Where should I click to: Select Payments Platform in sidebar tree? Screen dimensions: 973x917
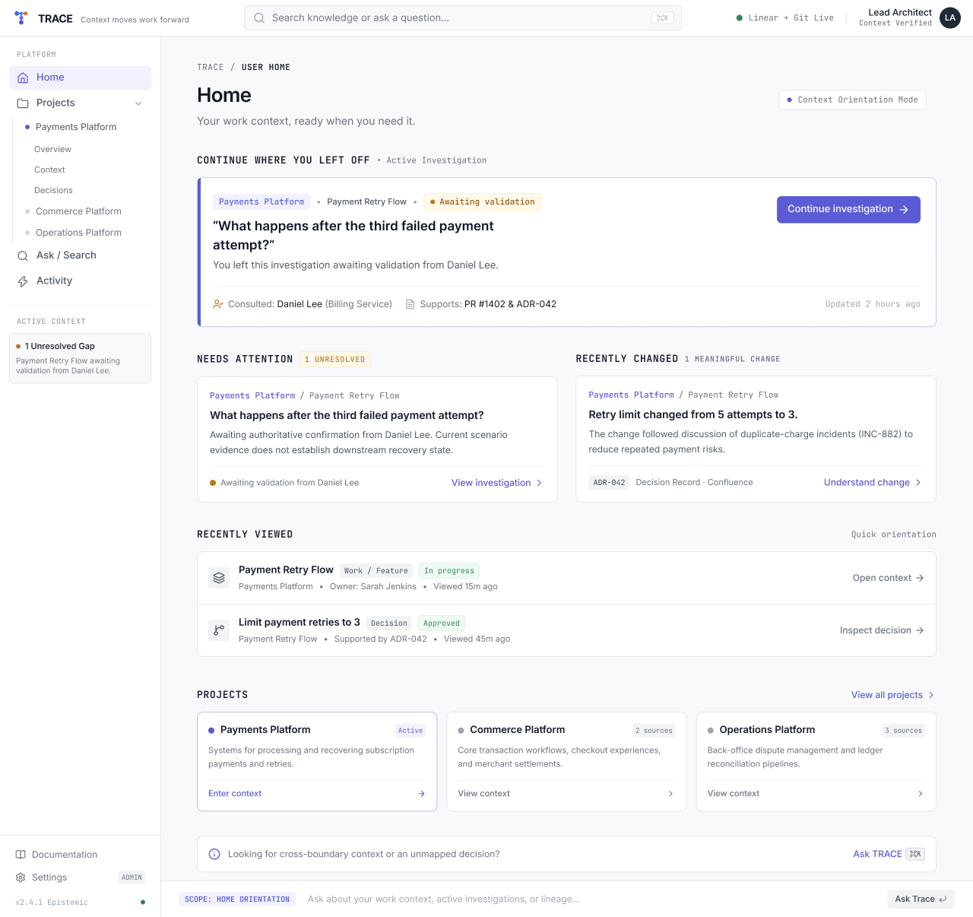point(76,127)
